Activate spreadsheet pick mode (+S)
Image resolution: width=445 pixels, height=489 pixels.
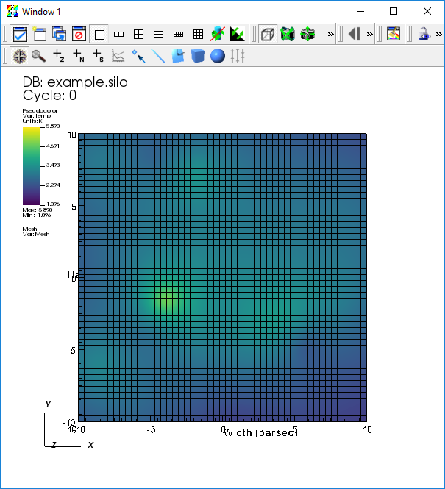pyautogui.click(x=99, y=57)
